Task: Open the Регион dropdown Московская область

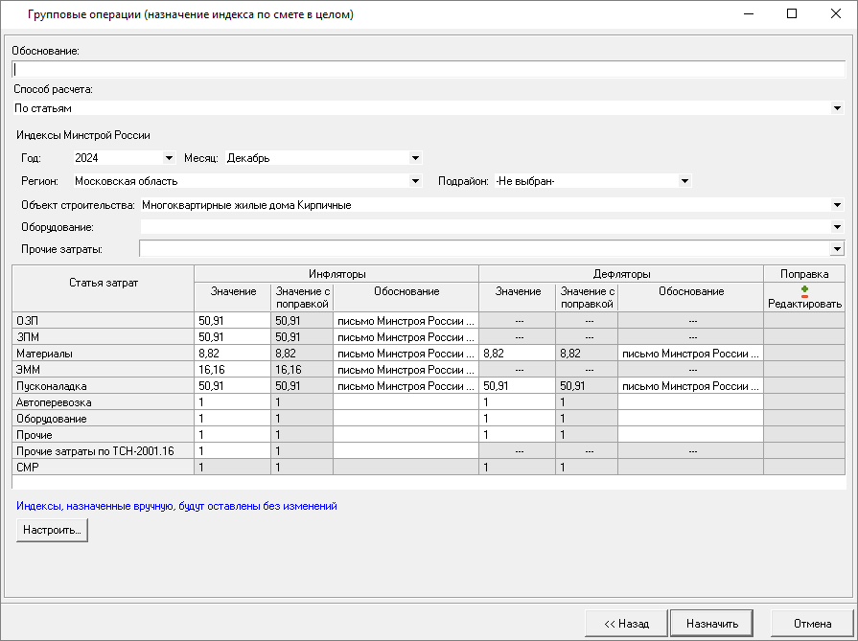Action: coord(415,181)
